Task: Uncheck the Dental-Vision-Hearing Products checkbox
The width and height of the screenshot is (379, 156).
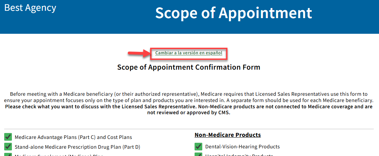Action: pyautogui.click(x=198, y=147)
